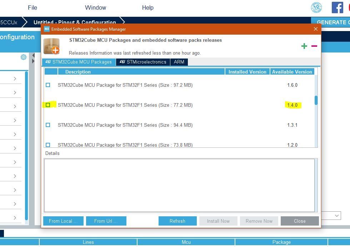Click the Package column header in the bottom table

click(x=281, y=242)
